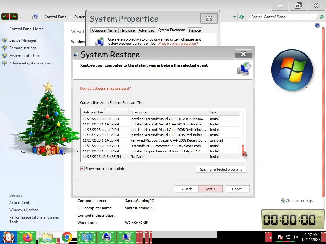Go forward with green right arrow
Viewport: 326px width, 244px height.
[x=13, y=17]
